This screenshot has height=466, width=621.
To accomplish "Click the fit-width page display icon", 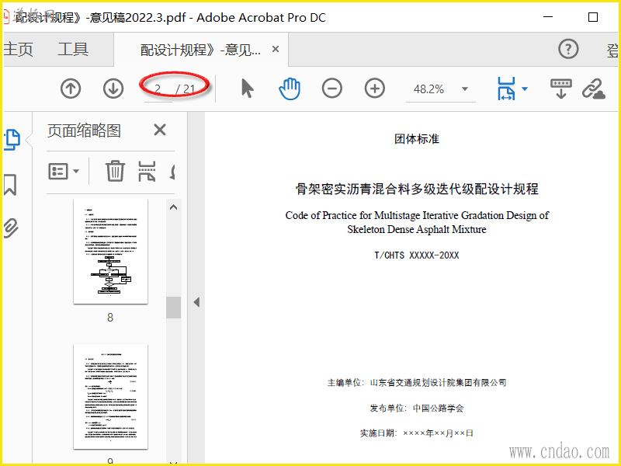I will coord(506,89).
